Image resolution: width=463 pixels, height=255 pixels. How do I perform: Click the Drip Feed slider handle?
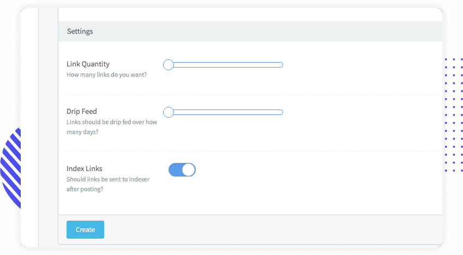pos(169,112)
